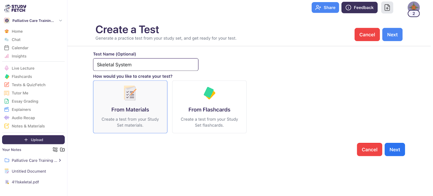The image size is (433, 196).
Task: Open the Live Lecture tool
Action: point(23,68)
